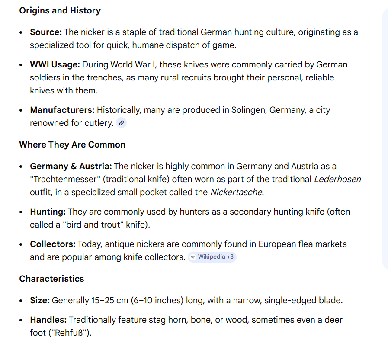This screenshot has width=388, height=347.
Task: Click the bold "Germany & Austria:" label
Action: click(71, 166)
